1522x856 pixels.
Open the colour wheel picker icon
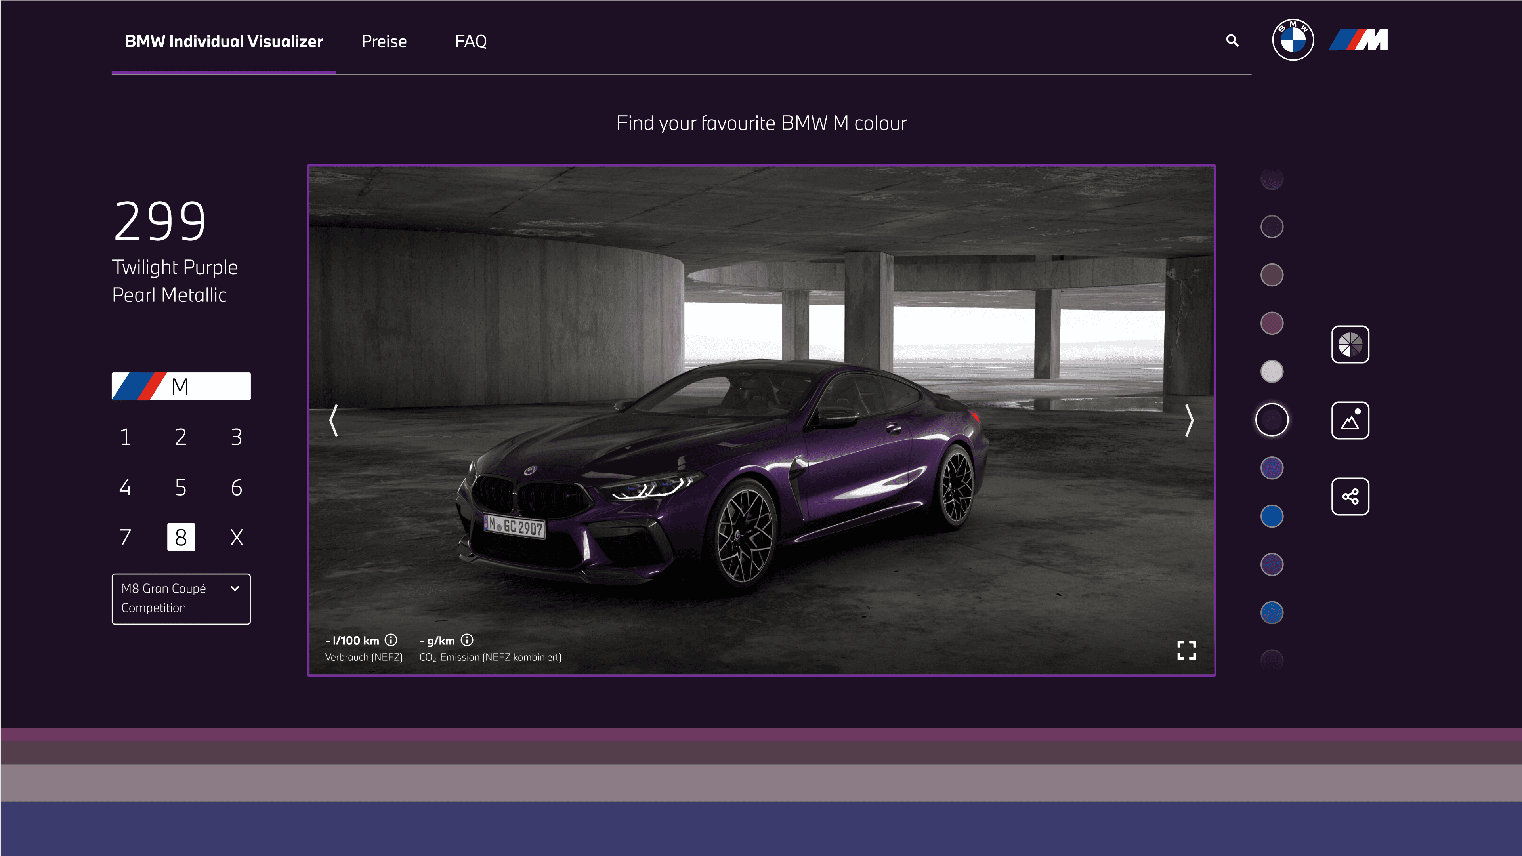[x=1350, y=344]
